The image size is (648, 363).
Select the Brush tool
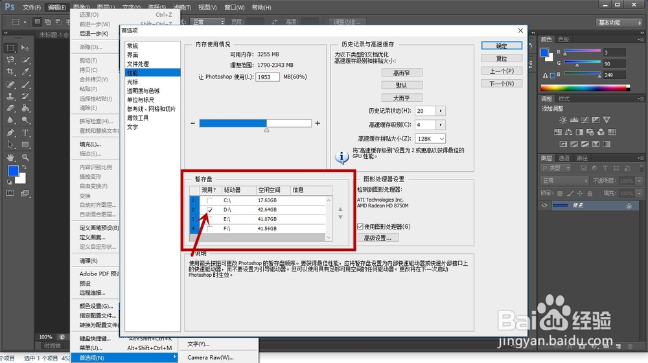click(25, 84)
